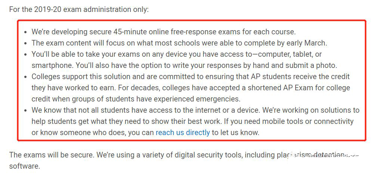Click the line mentioning submitting a photo
371x175 pixels.
point(184,65)
